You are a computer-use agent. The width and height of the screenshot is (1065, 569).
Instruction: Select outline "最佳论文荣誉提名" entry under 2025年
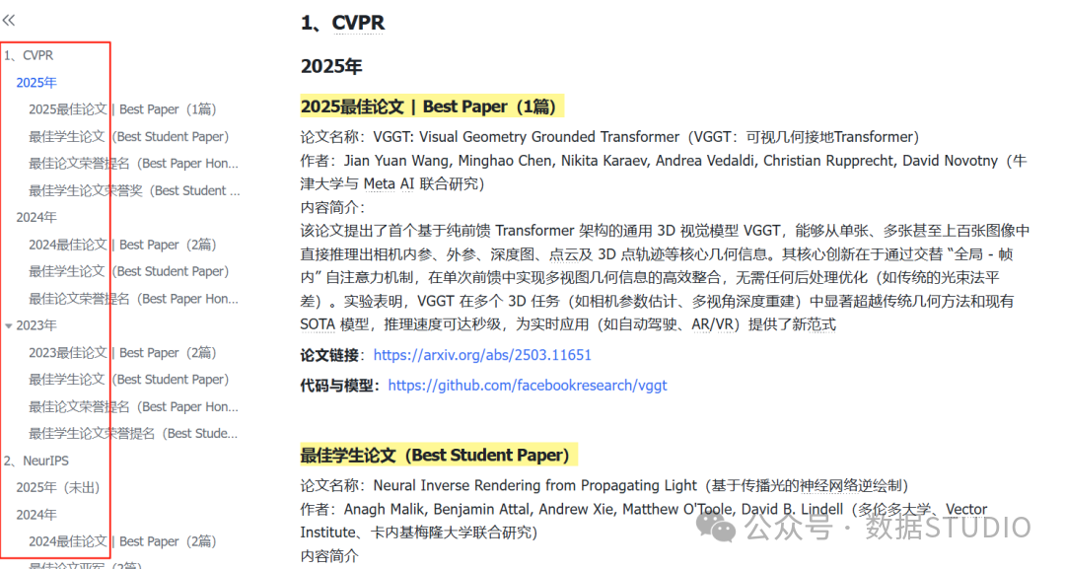pos(133,164)
